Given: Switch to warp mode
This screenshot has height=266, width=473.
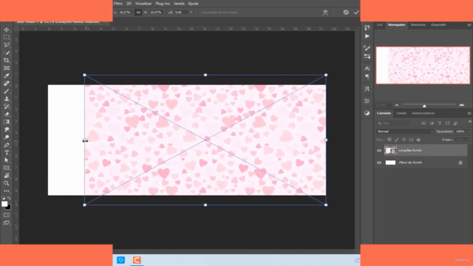Looking at the screenshot, I should pos(325,13).
